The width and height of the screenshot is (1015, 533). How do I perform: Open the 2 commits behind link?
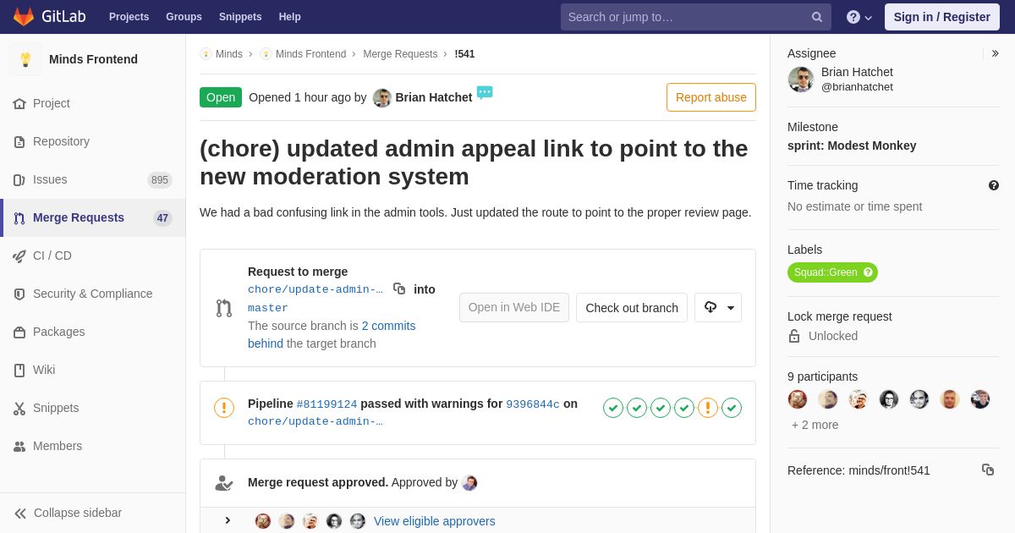(x=332, y=334)
